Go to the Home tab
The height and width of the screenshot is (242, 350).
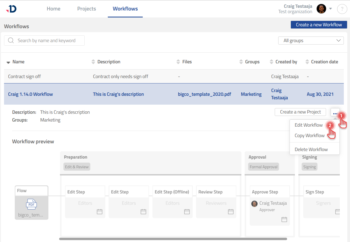click(x=53, y=9)
